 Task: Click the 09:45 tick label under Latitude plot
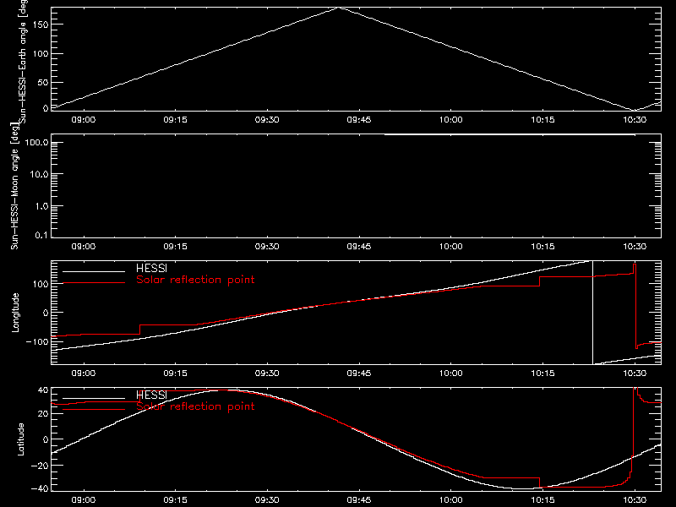tap(358, 499)
